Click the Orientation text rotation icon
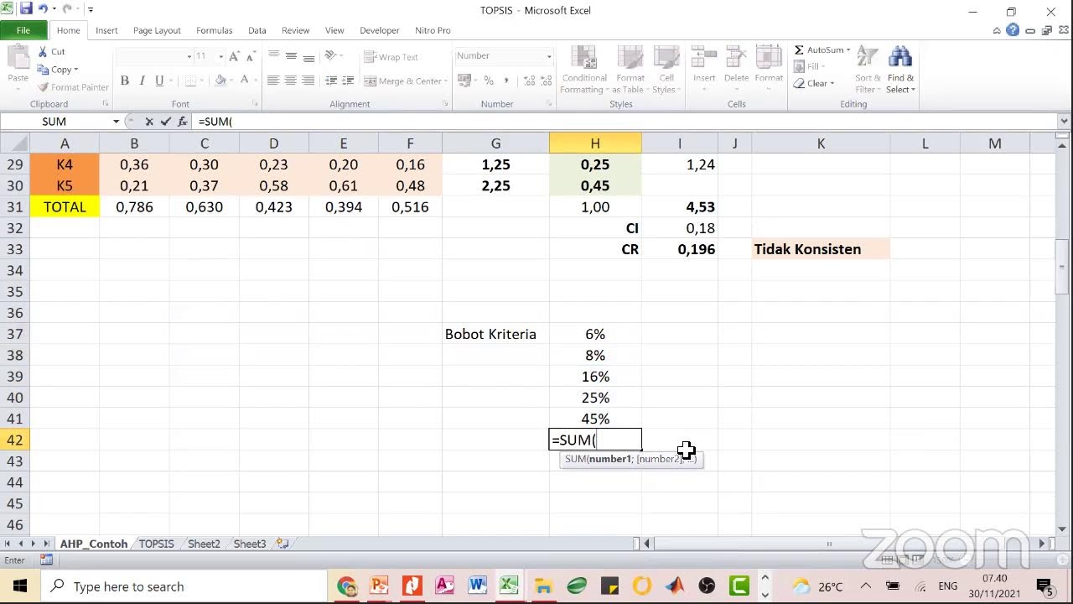Image resolution: width=1073 pixels, height=604 pixels. coord(331,56)
